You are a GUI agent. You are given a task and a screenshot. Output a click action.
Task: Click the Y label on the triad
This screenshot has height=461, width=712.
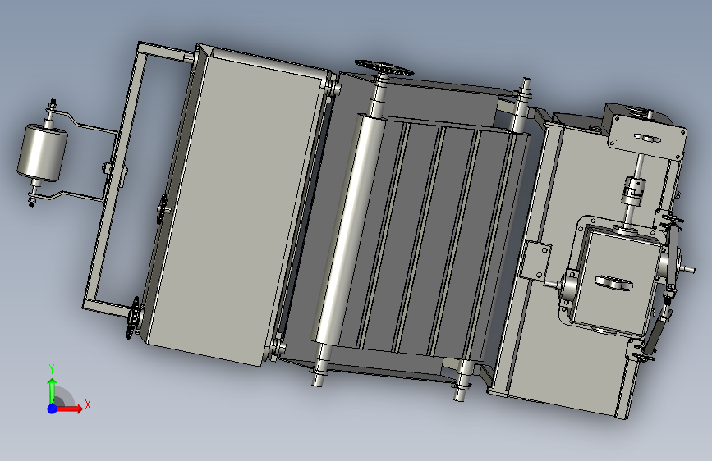(52, 369)
